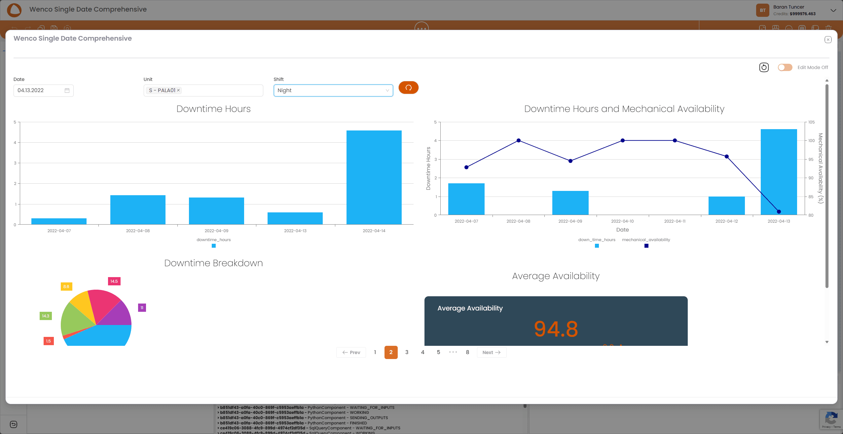Screen dimensions: 843x434
Task: Click the reset history icon near Edit Mode
Action: (764, 67)
